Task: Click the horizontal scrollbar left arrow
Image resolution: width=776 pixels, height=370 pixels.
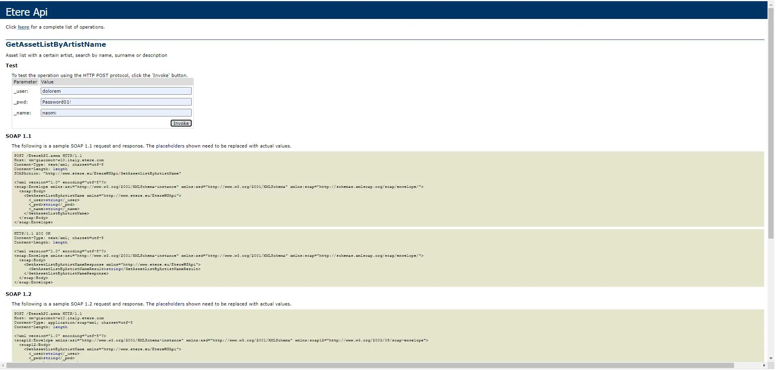Action: click(x=3, y=366)
